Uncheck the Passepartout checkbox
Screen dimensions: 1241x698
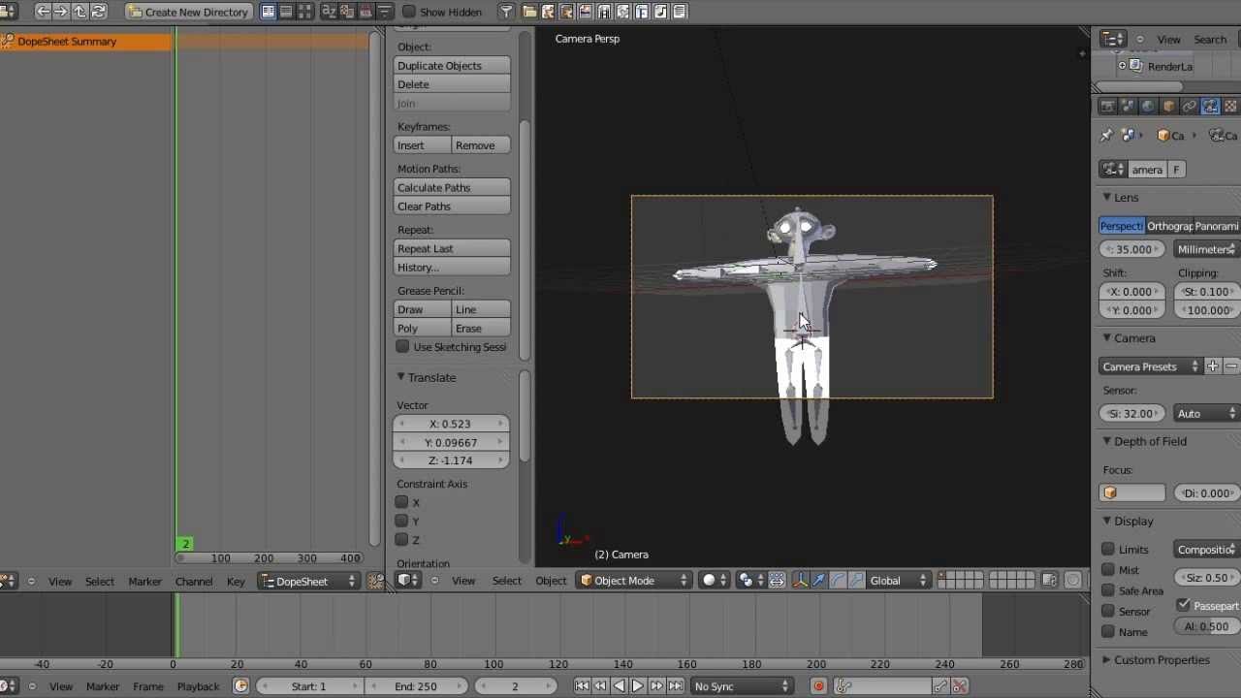pyautogui.click(x=1183, y=605)
